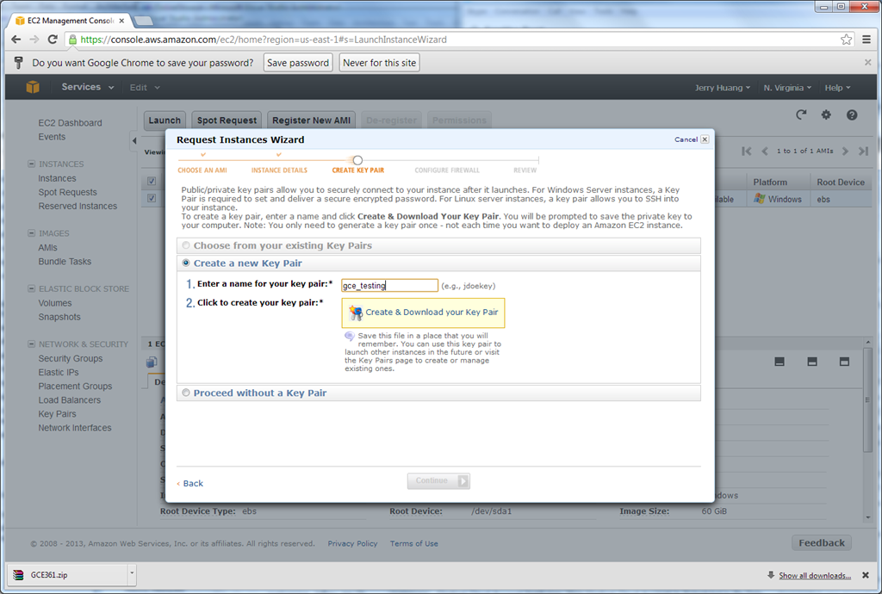Close the EC2 Management Console tab
The image size is (882, 594).
(121, 21)
